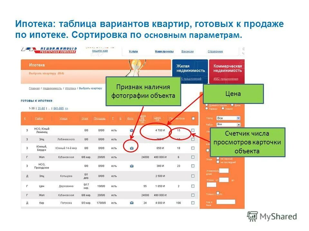Click the camera icon in the Петухова row
Screen dimensions: 309x231
point(131,202)
